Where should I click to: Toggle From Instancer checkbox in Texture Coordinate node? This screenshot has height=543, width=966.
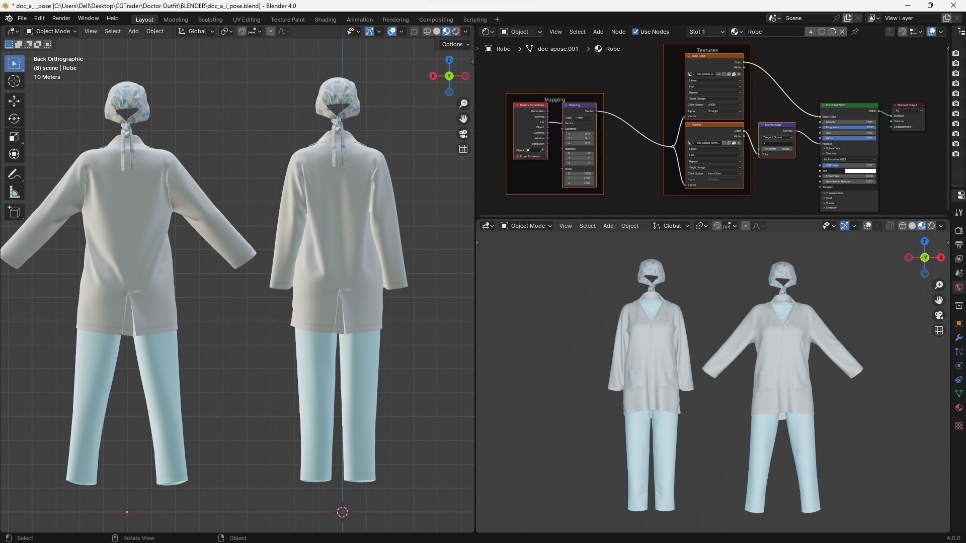(x=518, y=156)
